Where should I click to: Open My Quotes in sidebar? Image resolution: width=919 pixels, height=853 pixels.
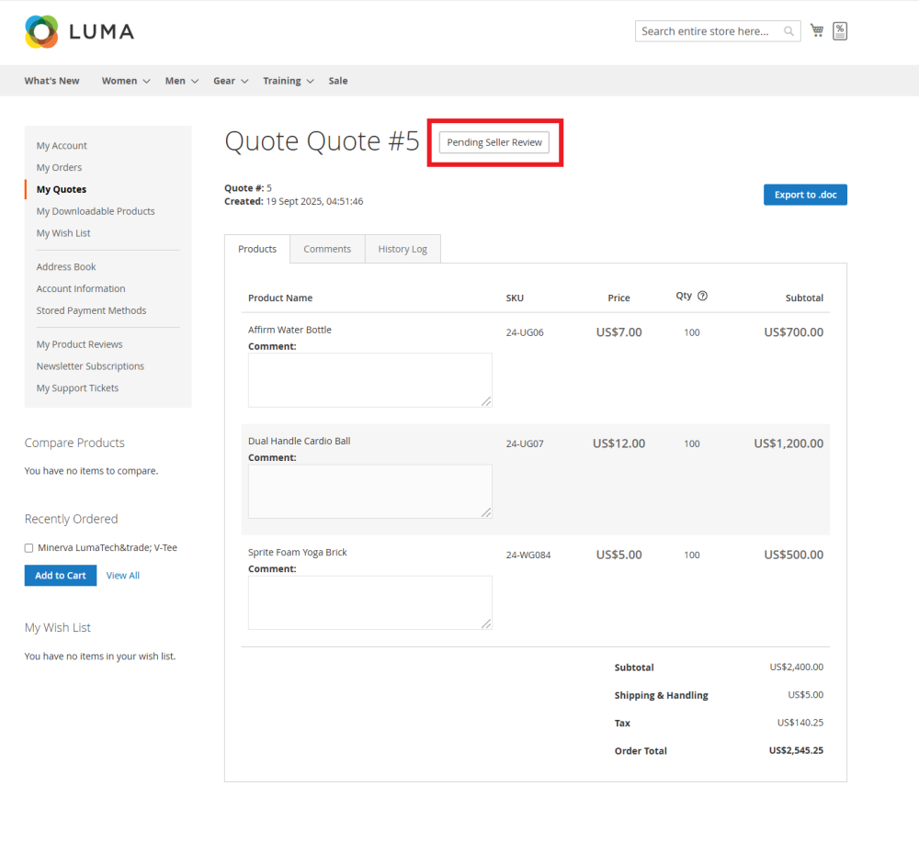pyautogui.click(x=62, y=189)
